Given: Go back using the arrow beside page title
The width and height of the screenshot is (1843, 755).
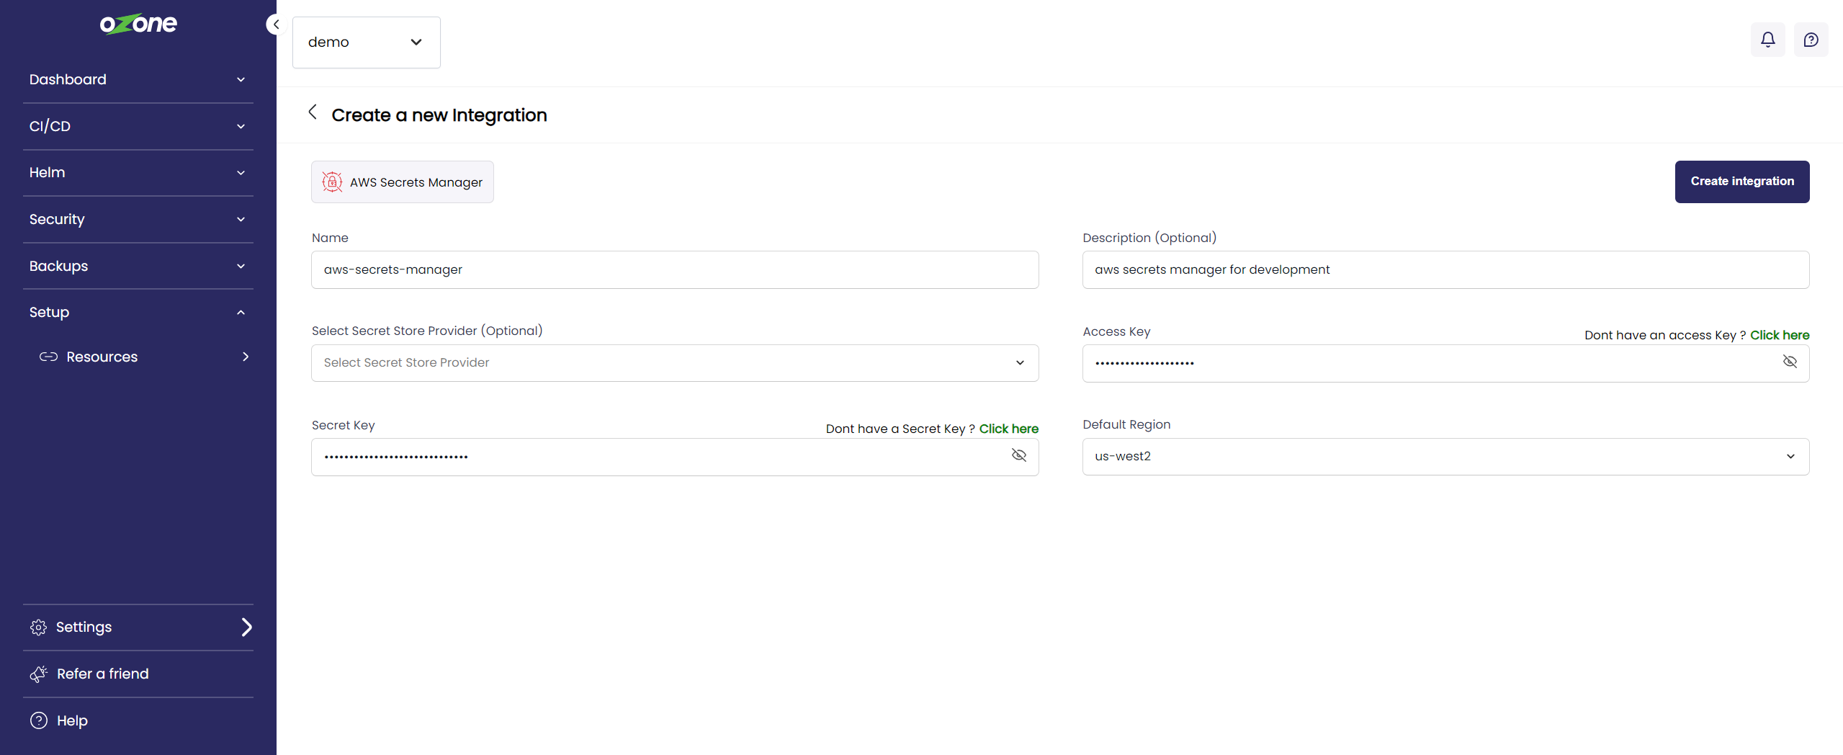Looking at the screenshot, I should 313,112.
